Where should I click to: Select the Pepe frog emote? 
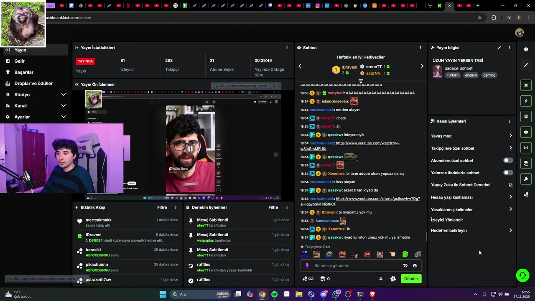[x=329, y=254]
